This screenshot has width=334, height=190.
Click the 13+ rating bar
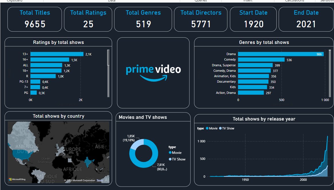point(57,54)
